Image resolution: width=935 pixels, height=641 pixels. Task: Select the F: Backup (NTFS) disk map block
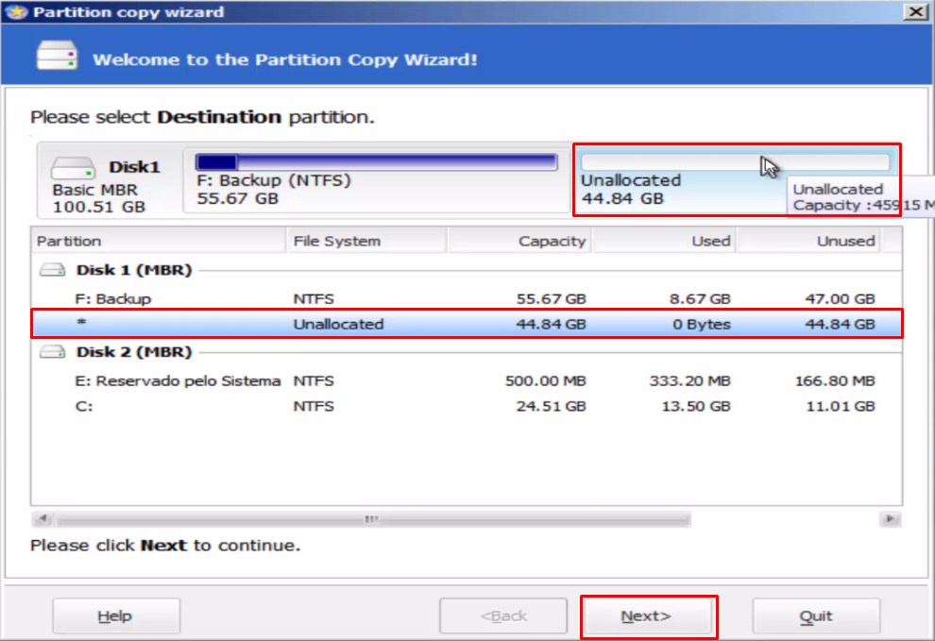tap(376, 179)
